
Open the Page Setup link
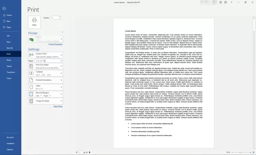click(58, 106)
